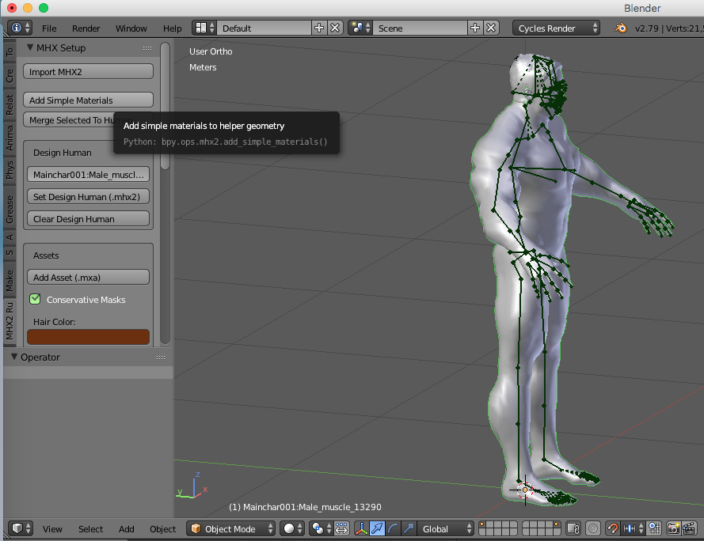This screenshot has width=704, height=541.
Task: Enable the rotate manipulator arc
Action: (x=393, y=528)
